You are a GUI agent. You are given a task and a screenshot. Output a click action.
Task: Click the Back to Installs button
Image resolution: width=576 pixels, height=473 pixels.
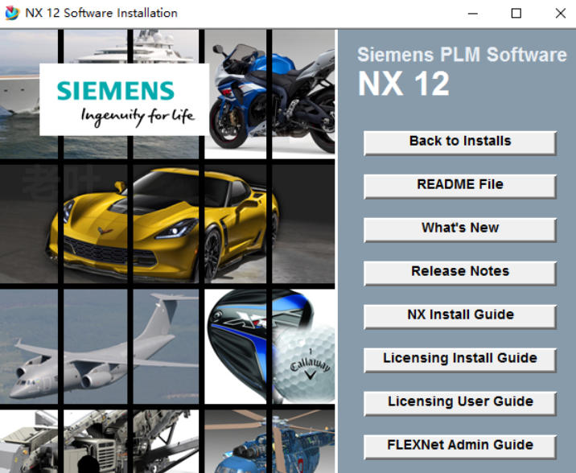click(x=459, y=142)
